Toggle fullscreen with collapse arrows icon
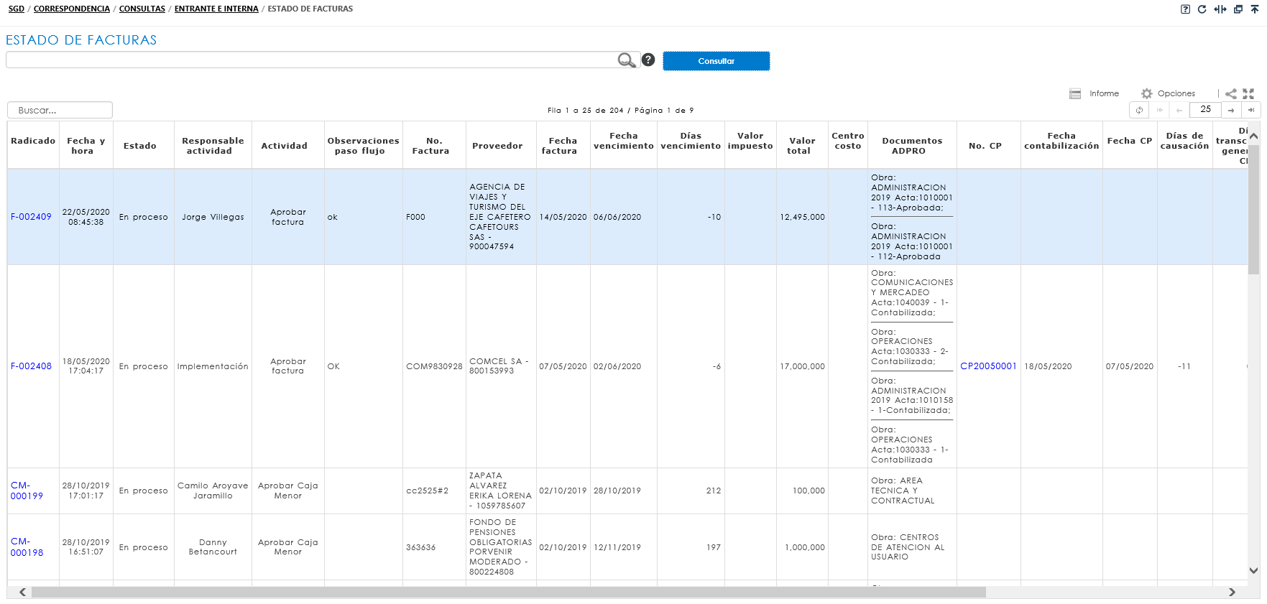The width and height of the screenshot is (1267, 604). (1248, 94)
